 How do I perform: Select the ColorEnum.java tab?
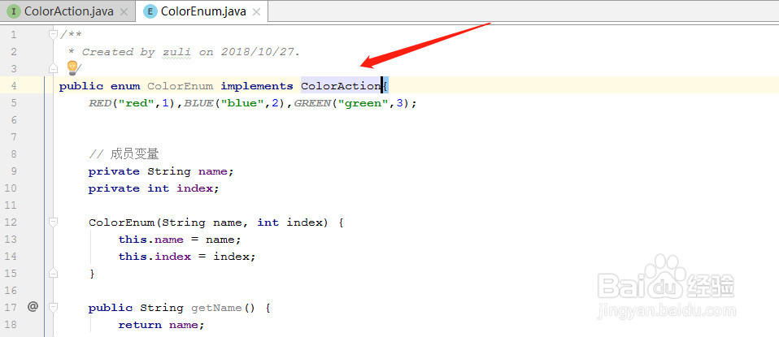coord(202,11)
